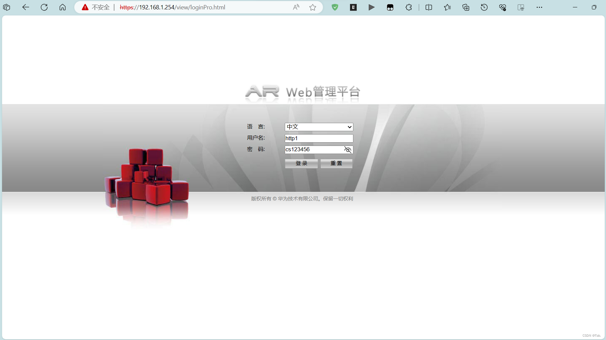Click the 华为 copyright text
Screen dimensions: 606x340
[302, 198]
